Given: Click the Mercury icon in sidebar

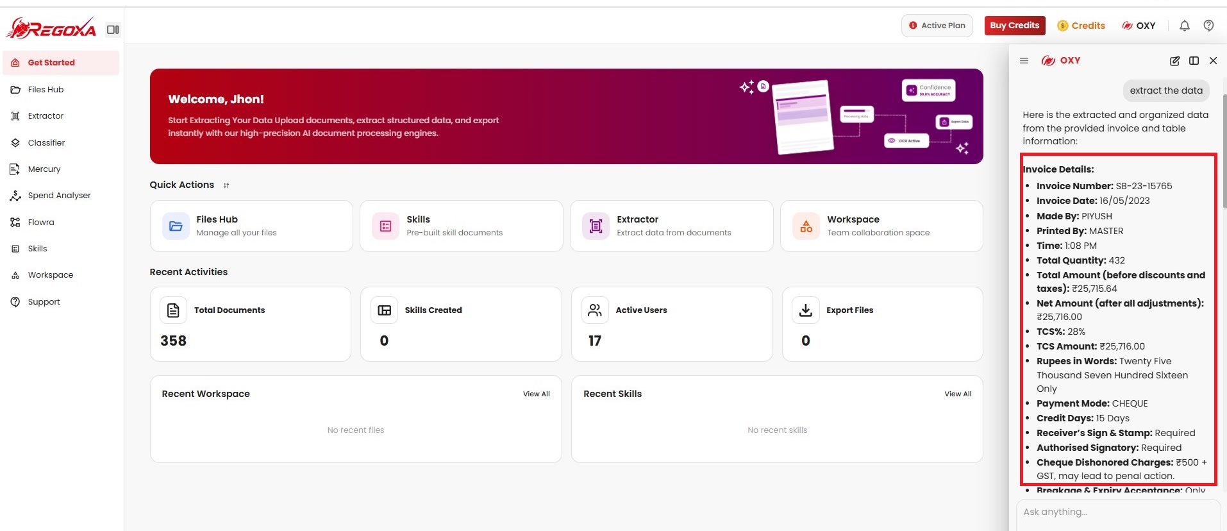Looking at the screenshot, I should tap(15, 169).
